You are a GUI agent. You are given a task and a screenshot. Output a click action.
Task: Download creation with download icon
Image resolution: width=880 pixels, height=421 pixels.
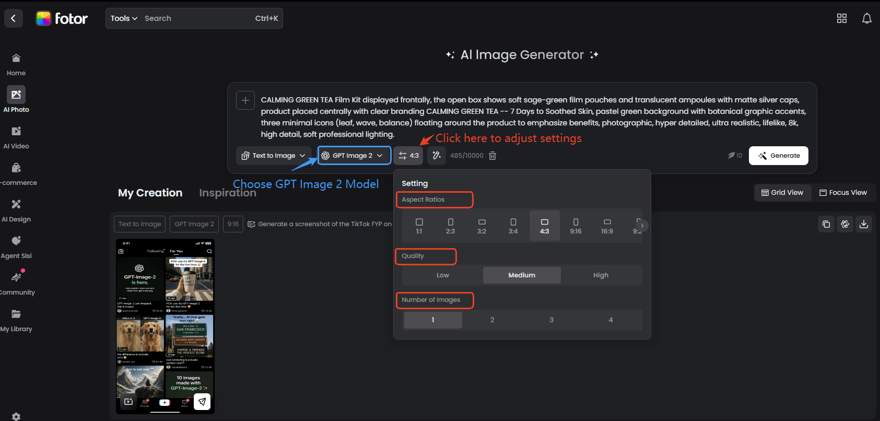coord(863,224)
